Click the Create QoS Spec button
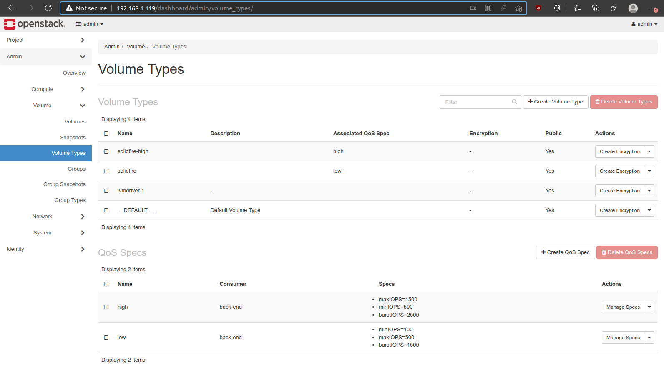This screenshot has height=373, width=664. (x=566, y=252)
